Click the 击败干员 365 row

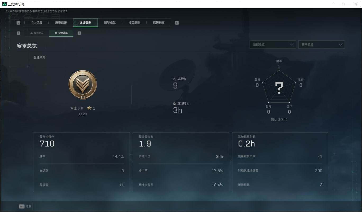(x=181, y=156)
